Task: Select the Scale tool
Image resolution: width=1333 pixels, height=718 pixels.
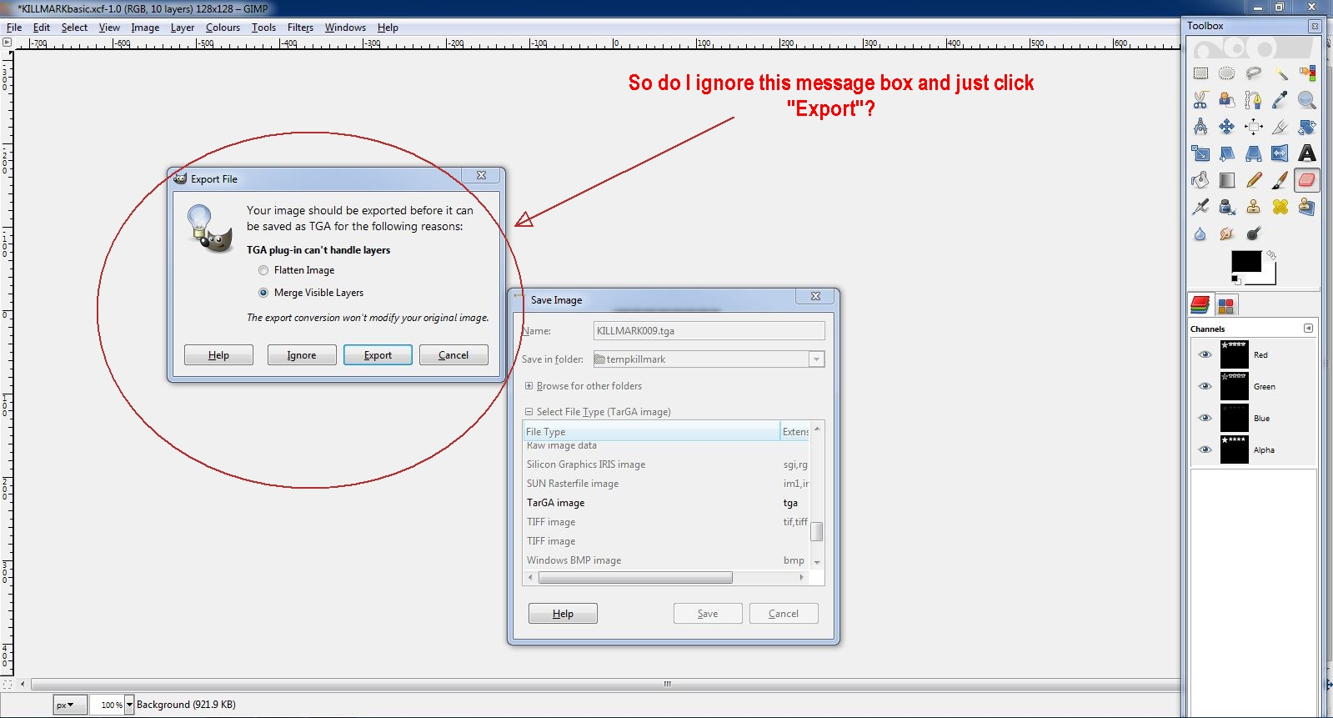Action: pyautogui.click(x=1200, y=153)
